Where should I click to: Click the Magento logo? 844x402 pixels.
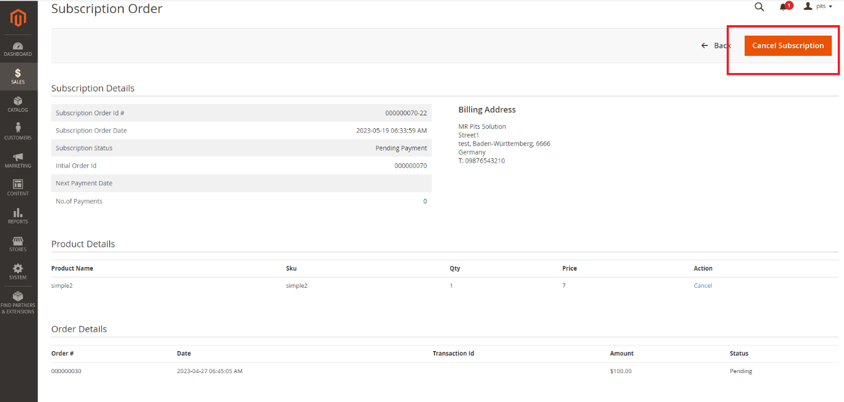(18, 18)
